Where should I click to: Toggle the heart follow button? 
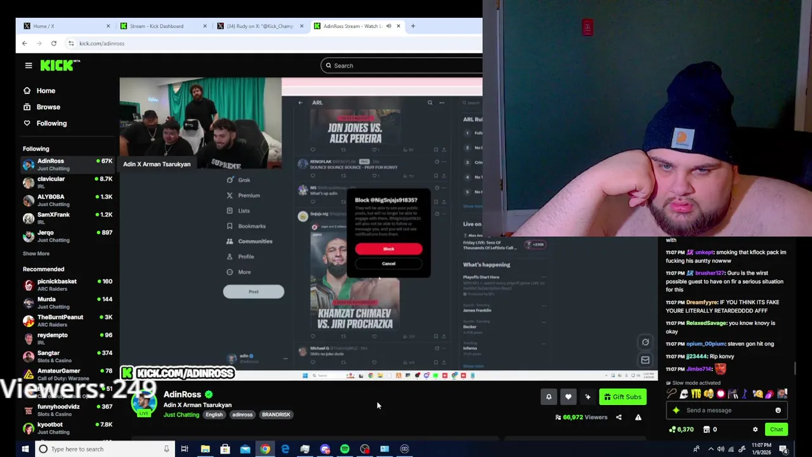point(568,397)
